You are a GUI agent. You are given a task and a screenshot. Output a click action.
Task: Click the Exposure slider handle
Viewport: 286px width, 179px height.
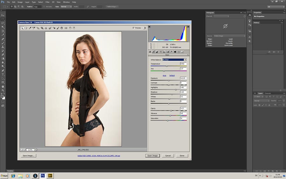(169, 80)
